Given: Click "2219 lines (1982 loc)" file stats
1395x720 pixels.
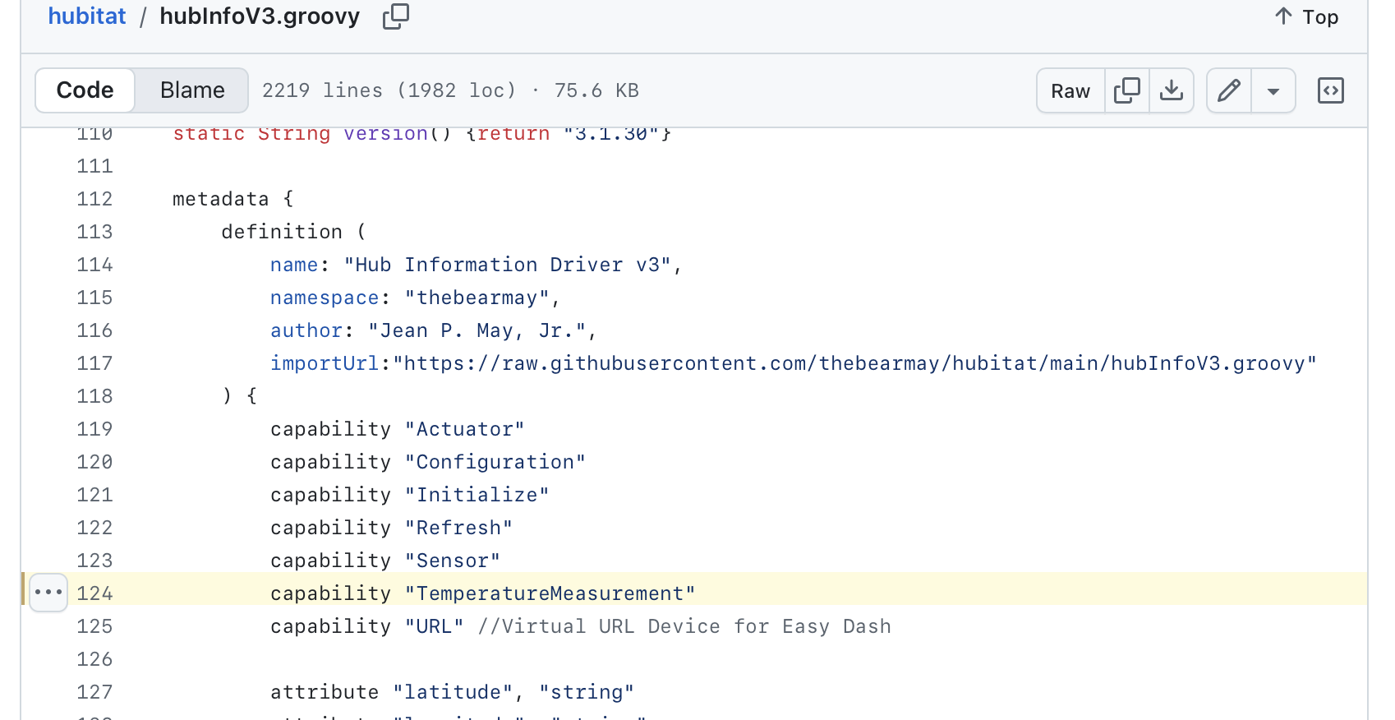Looking at the screenshot, I should click(389, 90).
